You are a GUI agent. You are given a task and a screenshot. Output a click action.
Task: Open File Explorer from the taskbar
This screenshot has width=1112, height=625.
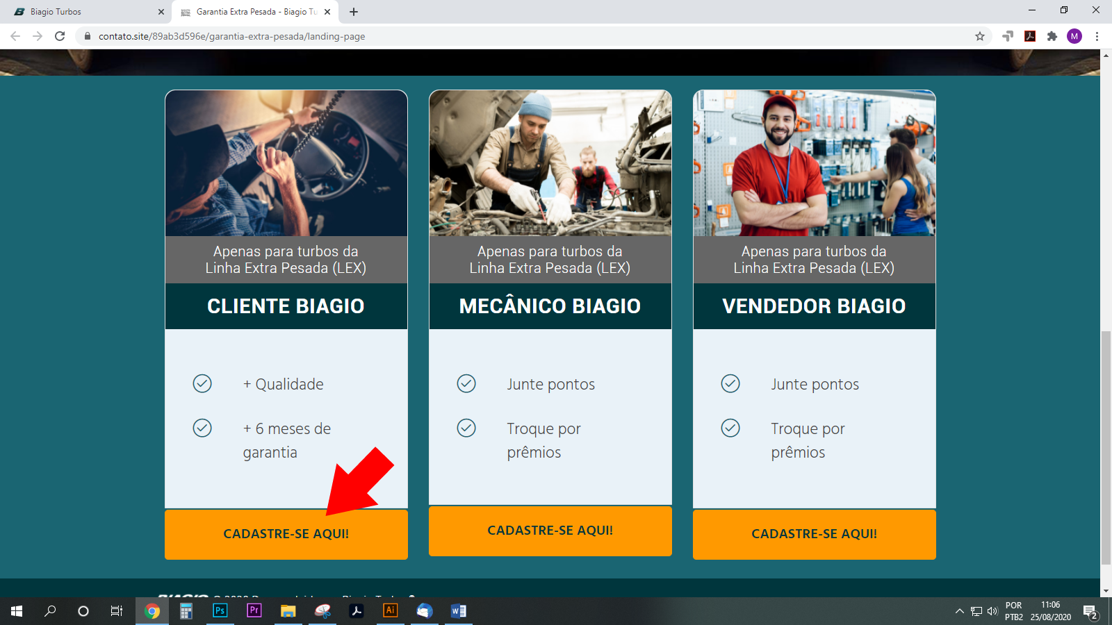tap(288, 611)
